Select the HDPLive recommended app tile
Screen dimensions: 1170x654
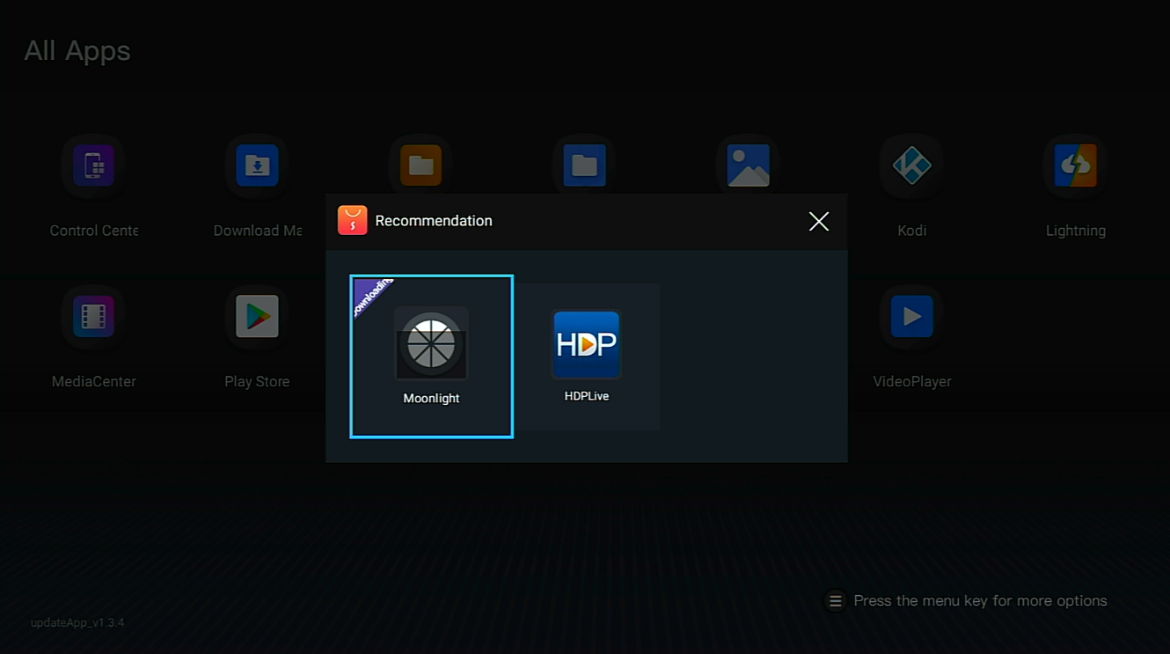pyautogui.click(x=587, y=356)
